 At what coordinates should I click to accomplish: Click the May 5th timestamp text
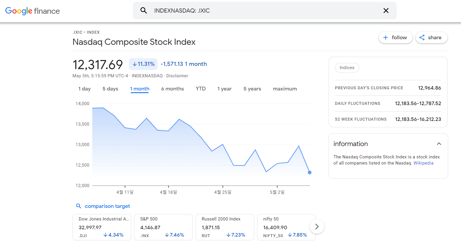(100, 76)
